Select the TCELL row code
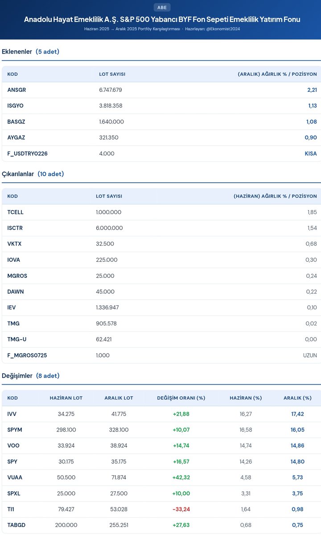Image resolution: width=321 pixels, height=535 pixels. 16,212
